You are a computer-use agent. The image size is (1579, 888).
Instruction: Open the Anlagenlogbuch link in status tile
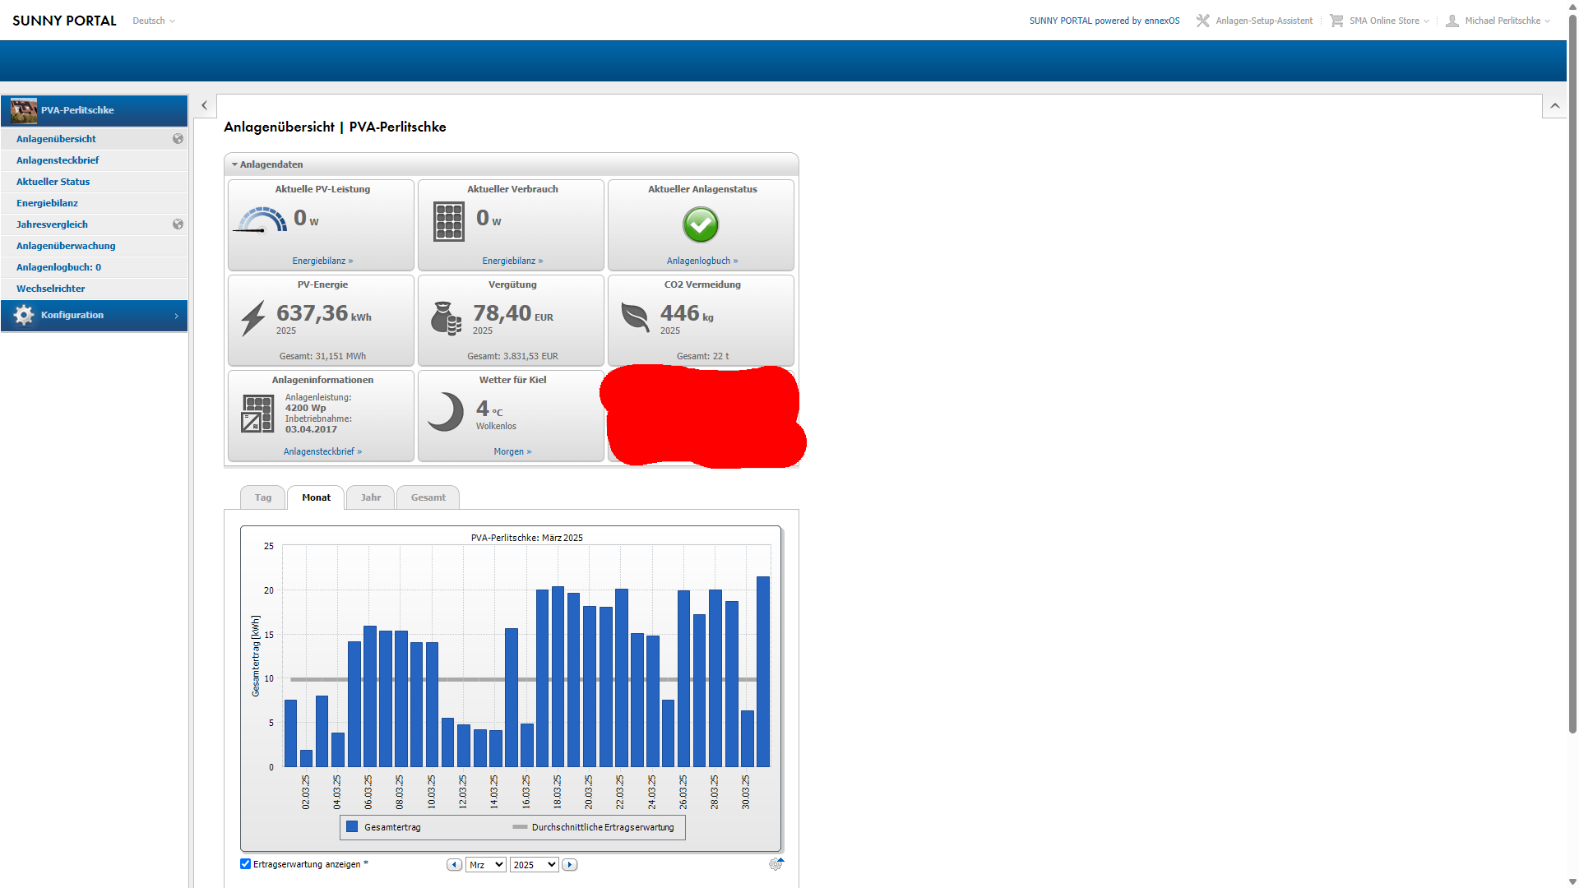(x=702, y=261)
